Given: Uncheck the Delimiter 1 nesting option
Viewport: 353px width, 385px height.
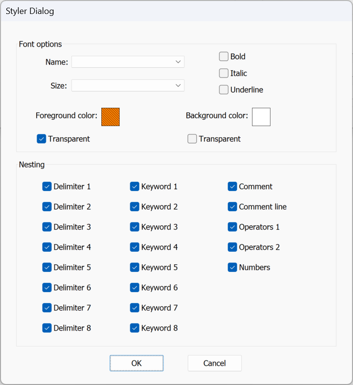Looking at the screenshot, I should pos(47,186).
